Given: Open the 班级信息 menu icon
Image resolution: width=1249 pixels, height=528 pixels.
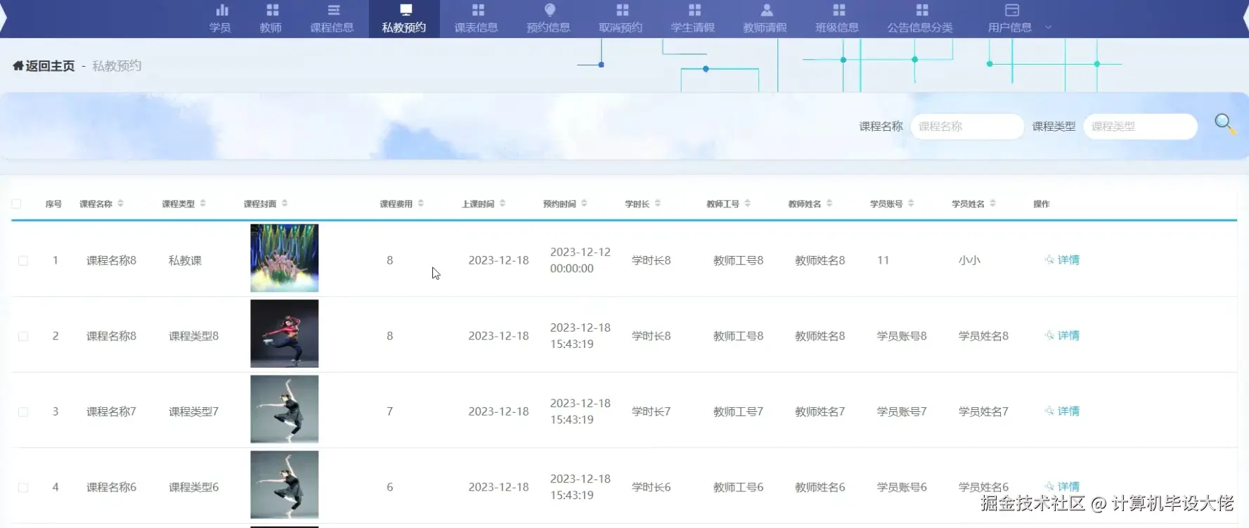Looking at the screenshot, I should coord(839,10).
